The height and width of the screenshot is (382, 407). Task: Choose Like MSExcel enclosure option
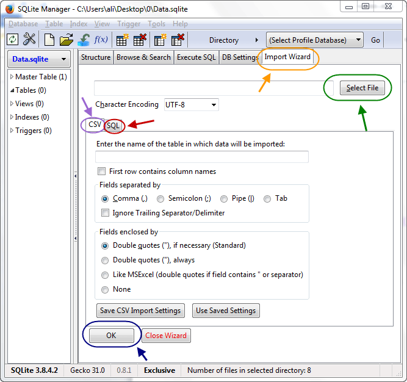[x=105, y=275]
